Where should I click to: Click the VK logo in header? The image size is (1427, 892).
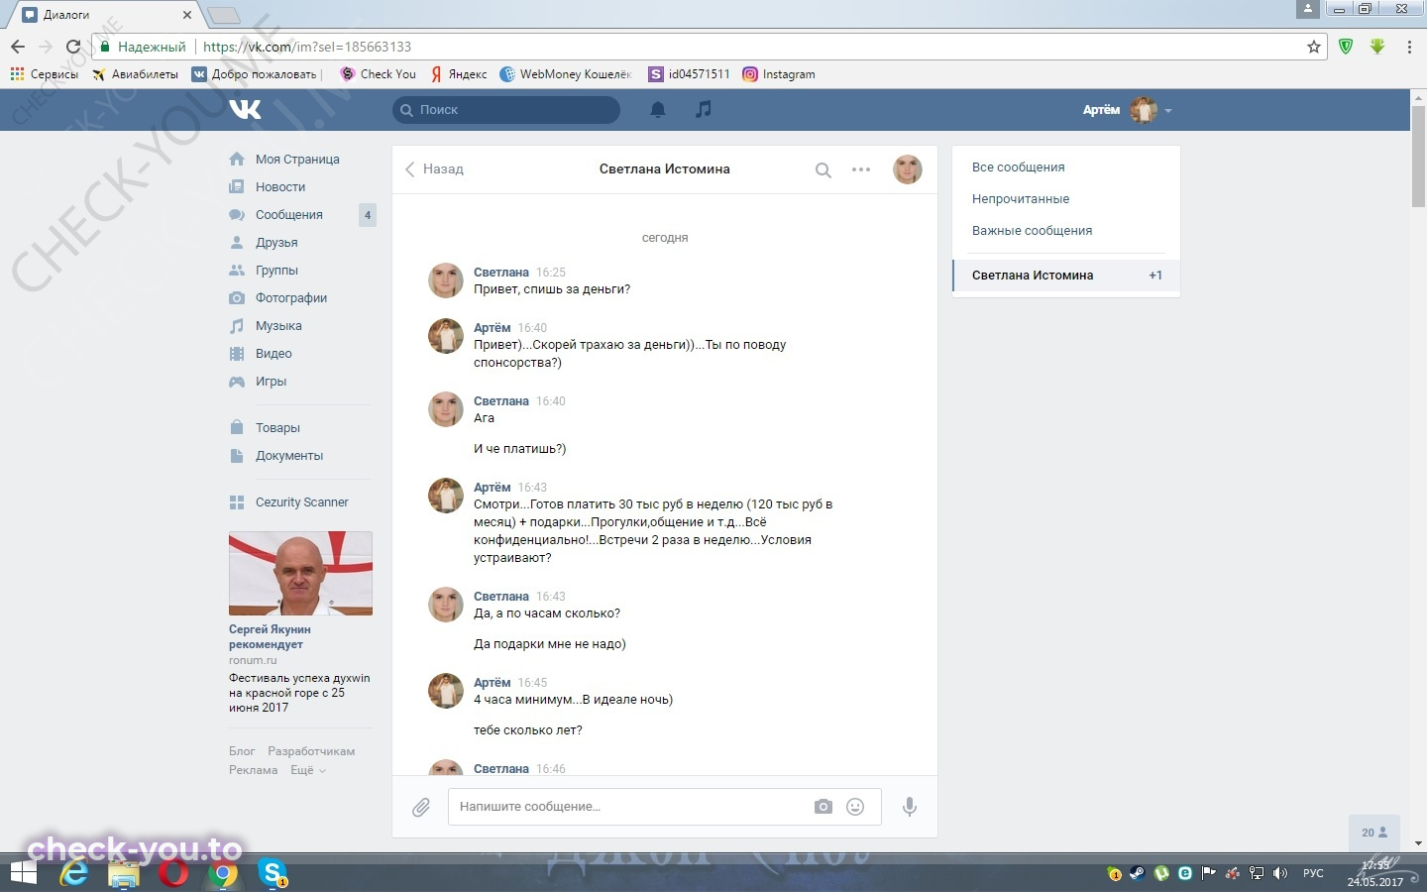tap(245, 109)
